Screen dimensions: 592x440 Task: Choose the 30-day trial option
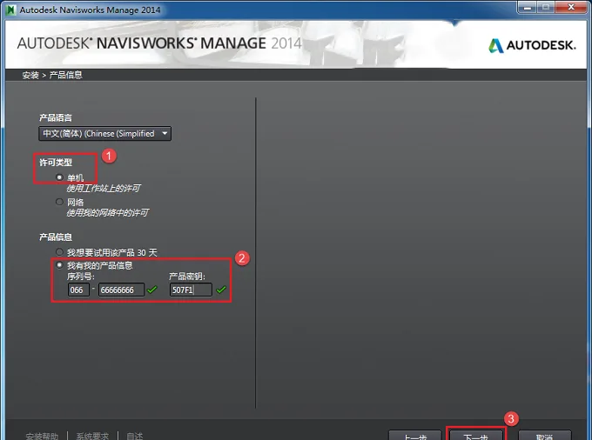pos(59,252)
